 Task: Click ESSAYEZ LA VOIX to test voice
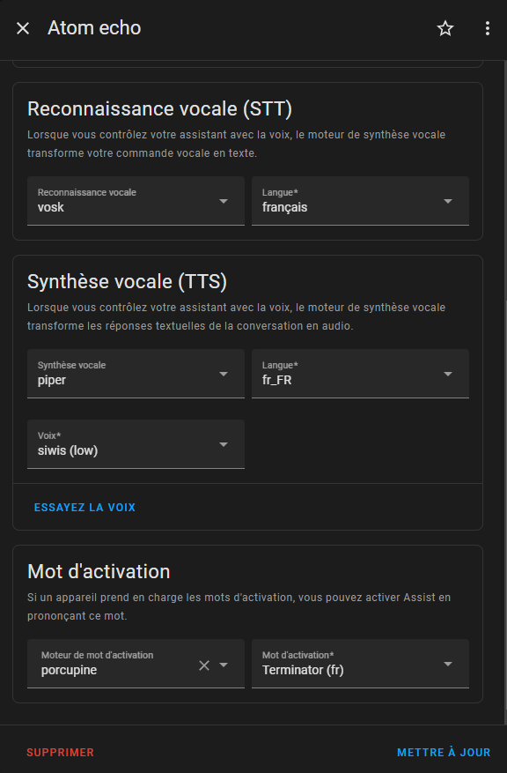click(x=84, y=508)
